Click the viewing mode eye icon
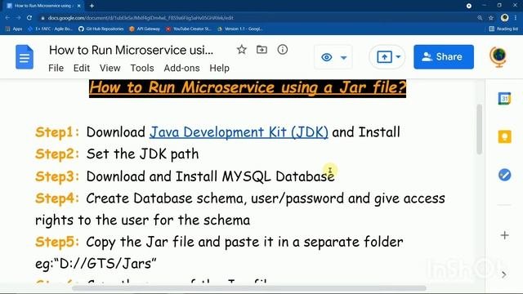The height and width of the screenshot is (294, 523). click(x=327, y=57)
